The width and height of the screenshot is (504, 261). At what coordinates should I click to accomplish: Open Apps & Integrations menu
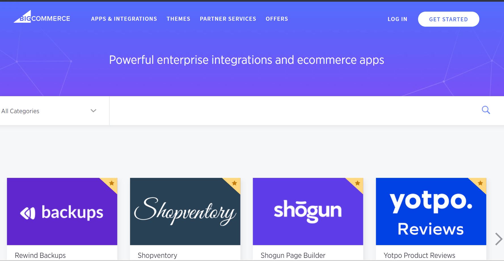124,19
